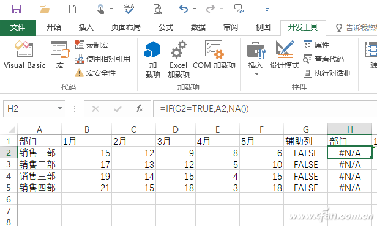Click cell F4 with value 15
377x226 pixels.
pos(261,176)
